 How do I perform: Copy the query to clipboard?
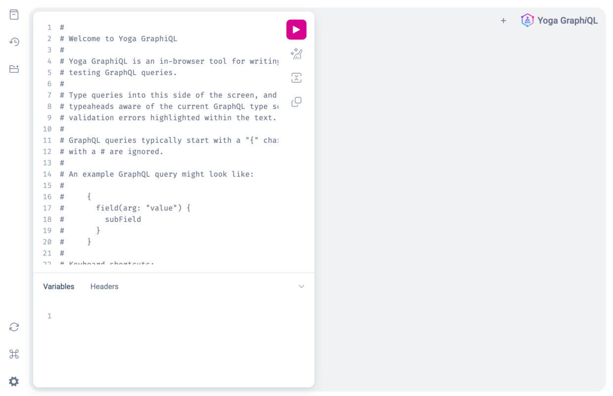(x=296, y=102)
